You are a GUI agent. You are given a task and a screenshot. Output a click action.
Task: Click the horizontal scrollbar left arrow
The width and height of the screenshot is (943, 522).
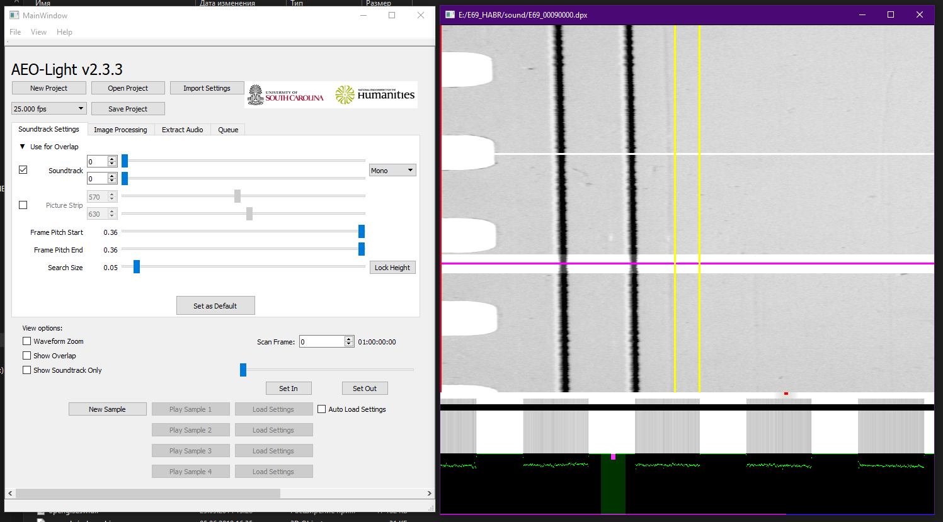click(10, 493)
